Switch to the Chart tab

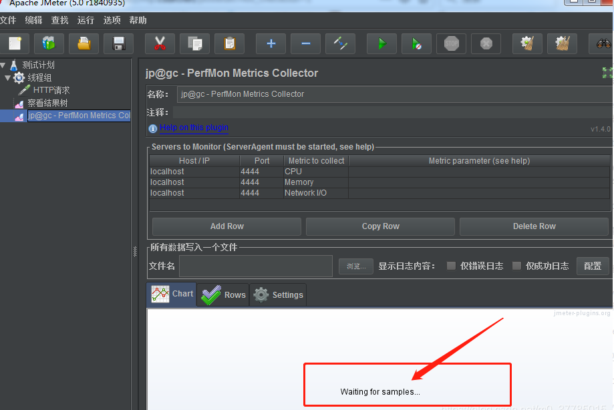pos(172,294)
